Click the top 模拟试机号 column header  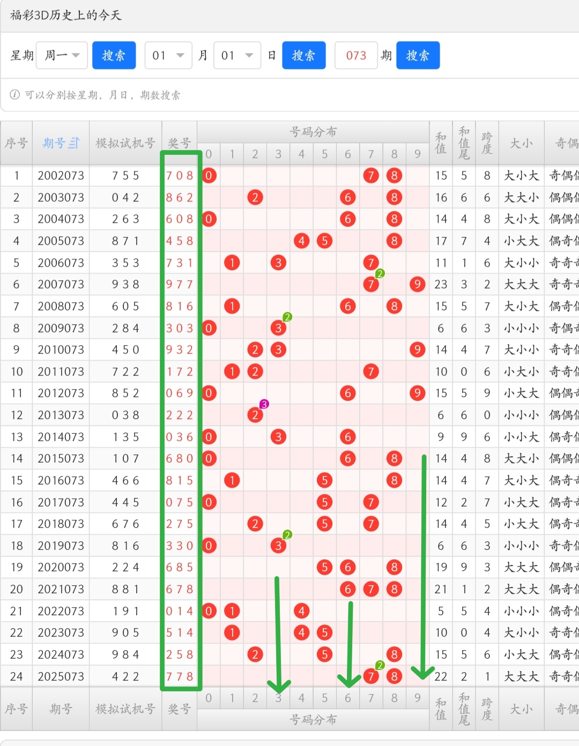[125, 143]
